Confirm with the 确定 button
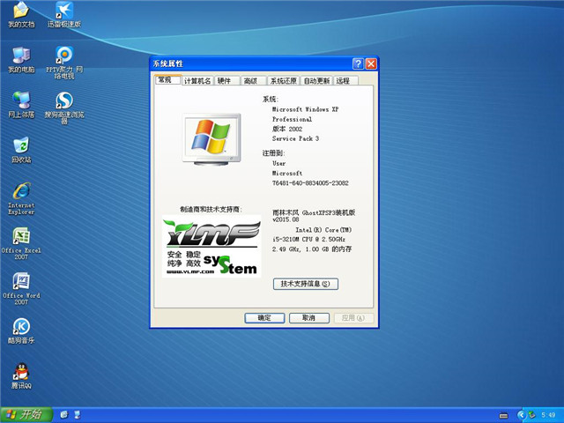Image resolution: width=564 pixels, height=423 pixels. point(264,318)
